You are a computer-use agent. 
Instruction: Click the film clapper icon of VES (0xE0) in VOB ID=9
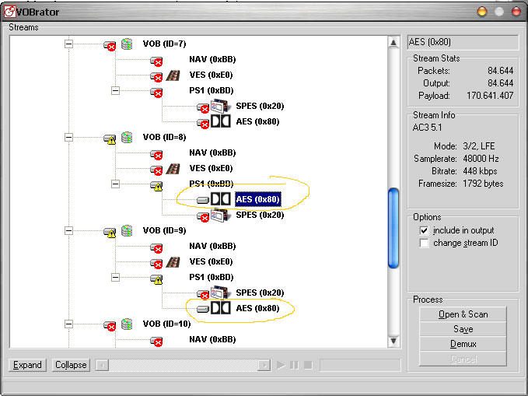click(x=173, y=262)
